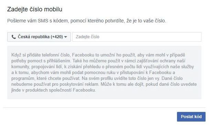Click the Zadejte číslo mobilu heading

(x=35, y=9)
